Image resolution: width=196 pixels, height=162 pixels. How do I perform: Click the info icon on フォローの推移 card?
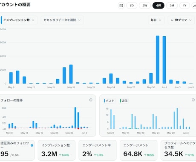click(91, 100)
